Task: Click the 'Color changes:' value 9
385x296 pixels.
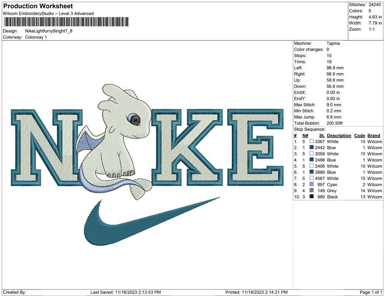Action: click(x=327, y=50)
